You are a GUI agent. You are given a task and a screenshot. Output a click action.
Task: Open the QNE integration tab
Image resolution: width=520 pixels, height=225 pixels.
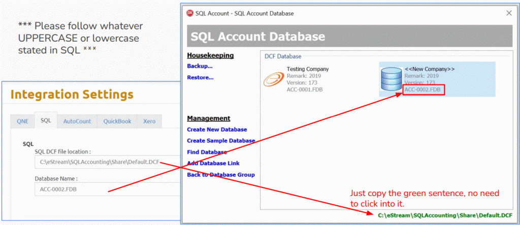[22, 121]
